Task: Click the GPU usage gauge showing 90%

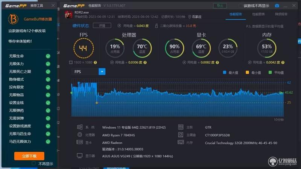Action: pyautogui.click(x=175, y=48)
